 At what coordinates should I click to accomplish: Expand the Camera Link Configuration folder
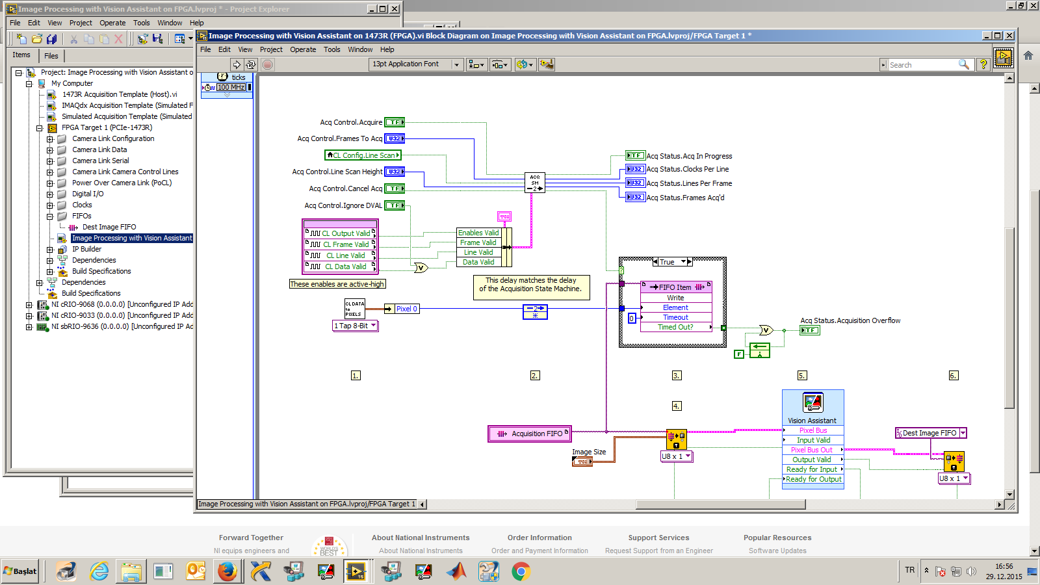tap(49, 139)
